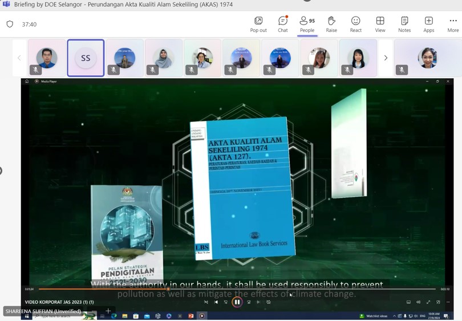Raise your hand in the meeting
This screenshot has width=462, height=321.
(x=331, y=24)
